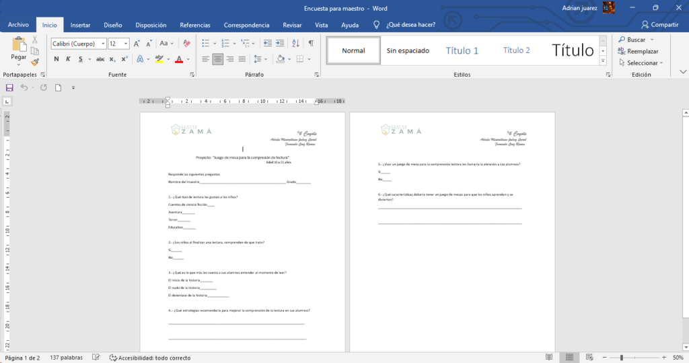Toggle italic formatting (K button)

pos(69,59)
